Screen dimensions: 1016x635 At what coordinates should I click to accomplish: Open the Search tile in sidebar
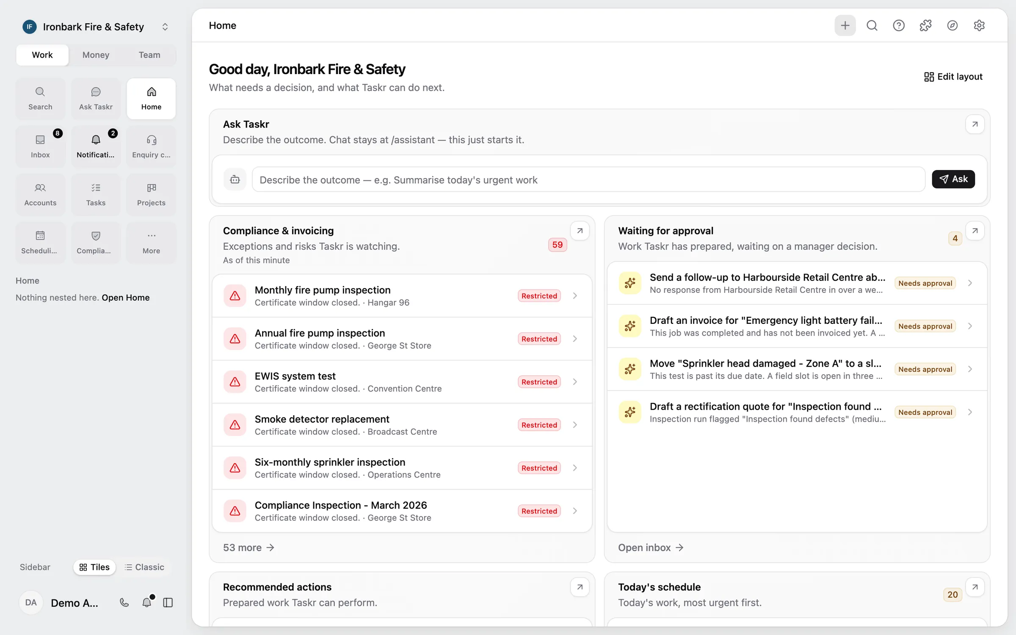[x=40, y=99]
